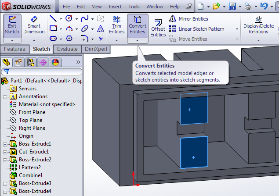Image resolution: width=279 pixels, height=196 pixels.
Task: Click the Offset Entities tool
Action: pyautogui.click(x=158, y=28)
